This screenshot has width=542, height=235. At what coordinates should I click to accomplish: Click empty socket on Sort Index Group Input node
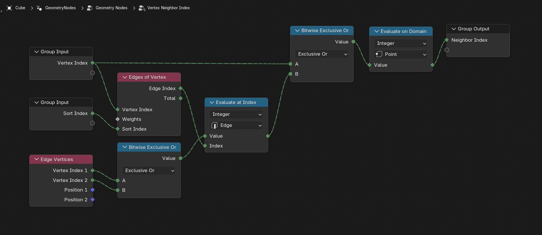92,123
